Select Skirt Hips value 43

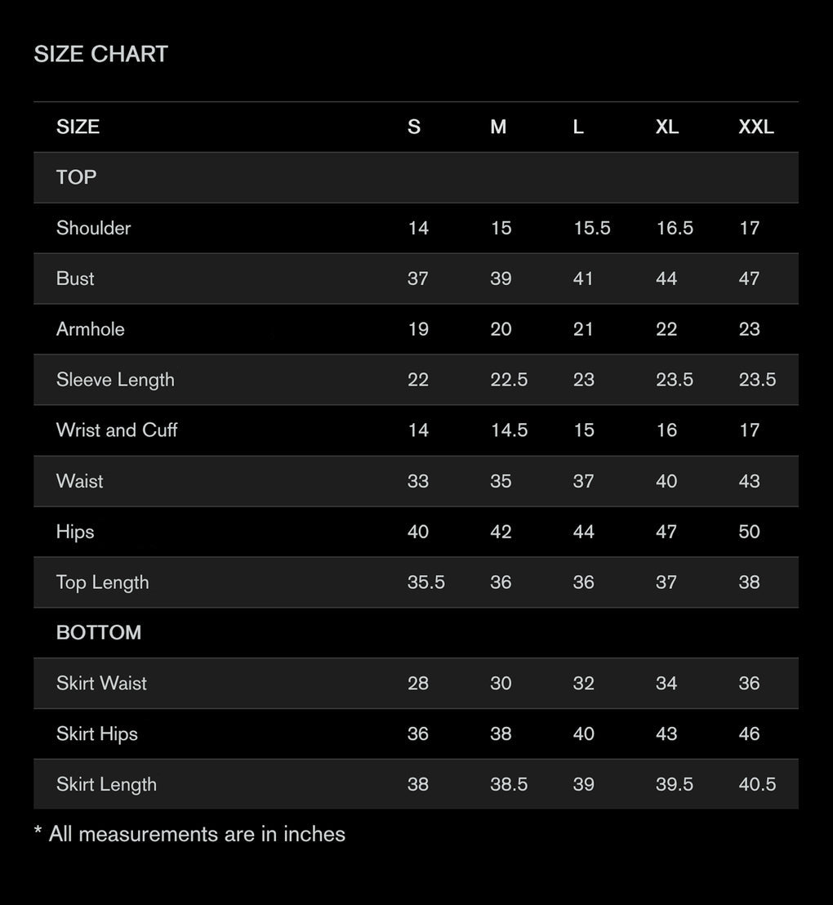666,734
